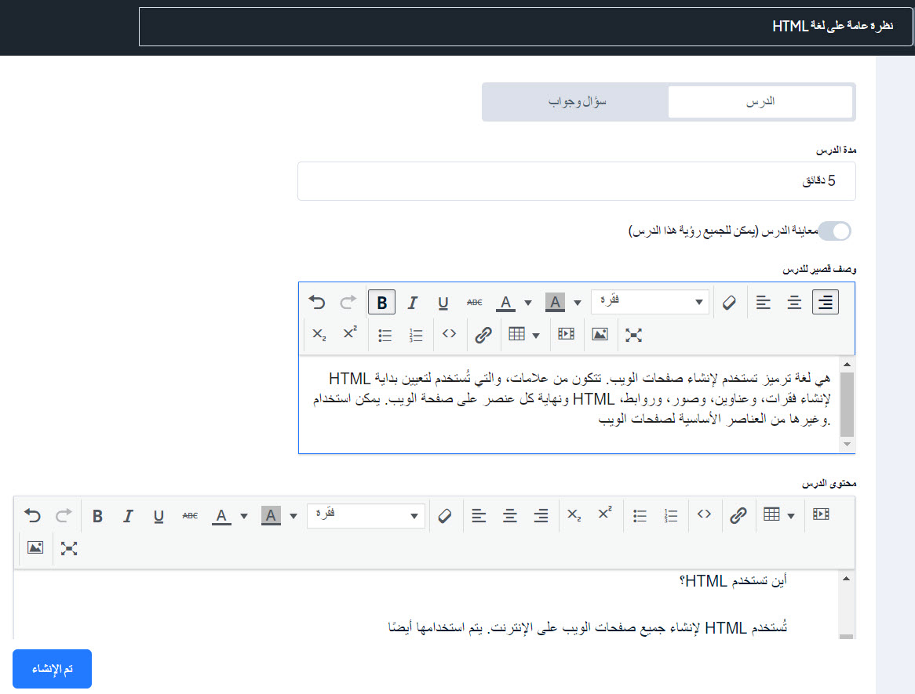Image resolution: width=915 pixels, height=694 pixels.
Task: Toggle bold in short description editor
Action: click(382, 303)
